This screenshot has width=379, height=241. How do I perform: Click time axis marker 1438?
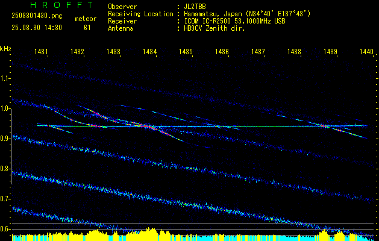(295, 51)
